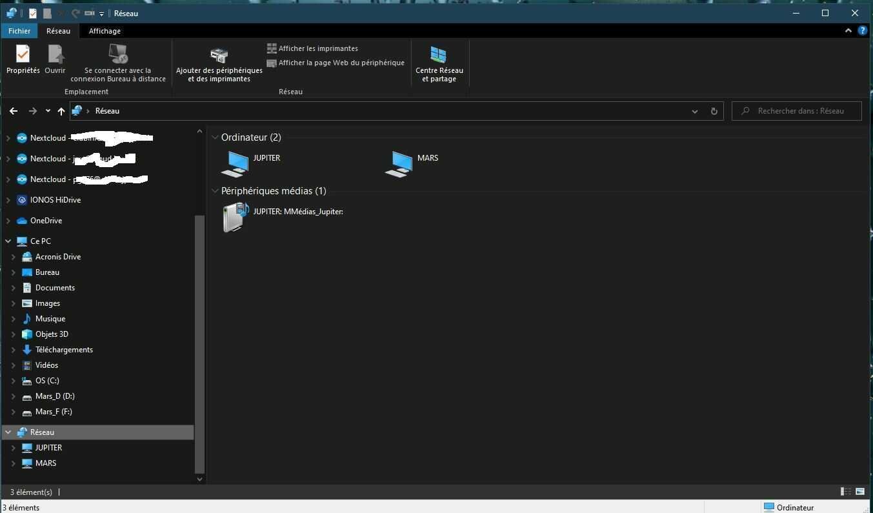Expand JUPITER node in sidebar tree
This screenshot has width=873, height=513.
coord(14,448)
